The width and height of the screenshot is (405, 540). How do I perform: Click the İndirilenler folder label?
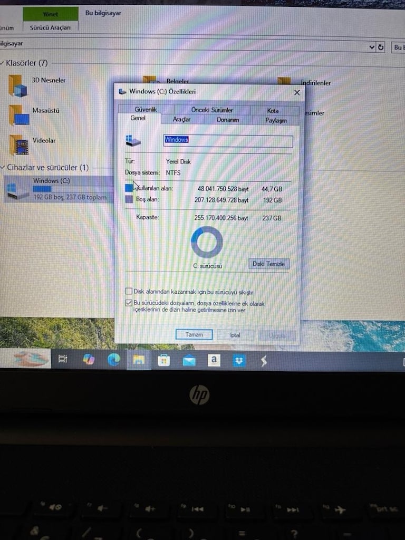pyautogui.click(x=316, y=83)
